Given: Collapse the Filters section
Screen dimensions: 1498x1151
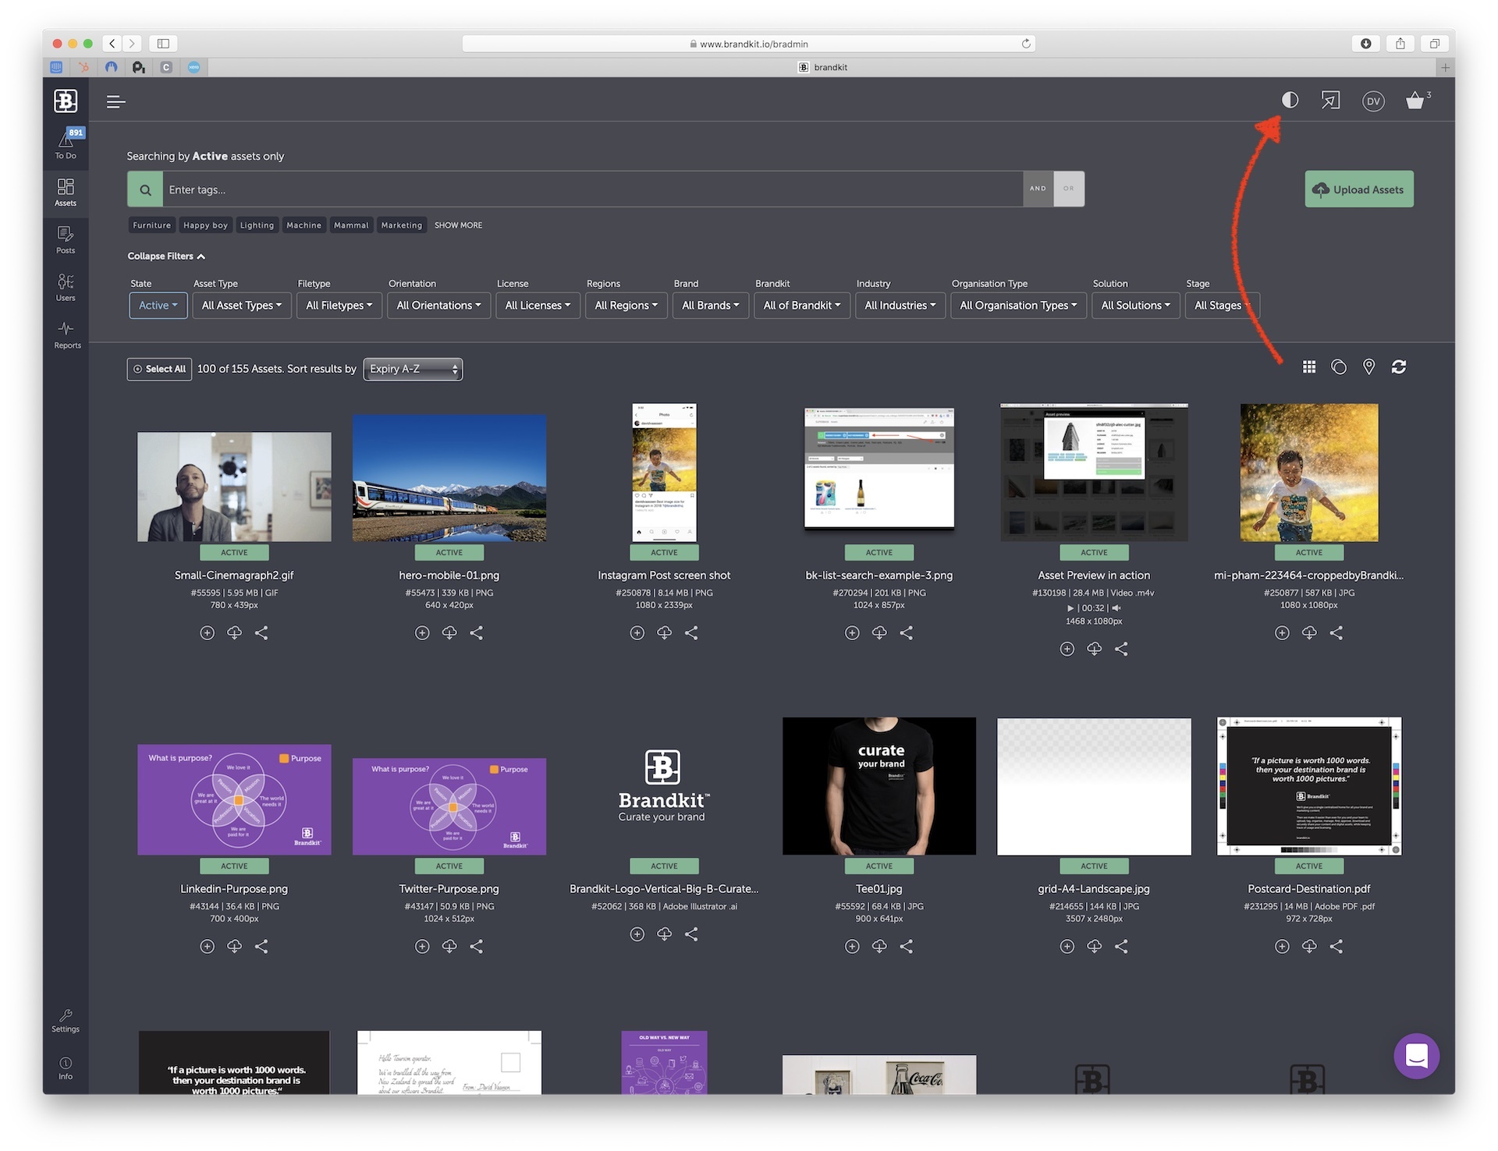Looking at the screenshot, I should click(x=166, y=256).
